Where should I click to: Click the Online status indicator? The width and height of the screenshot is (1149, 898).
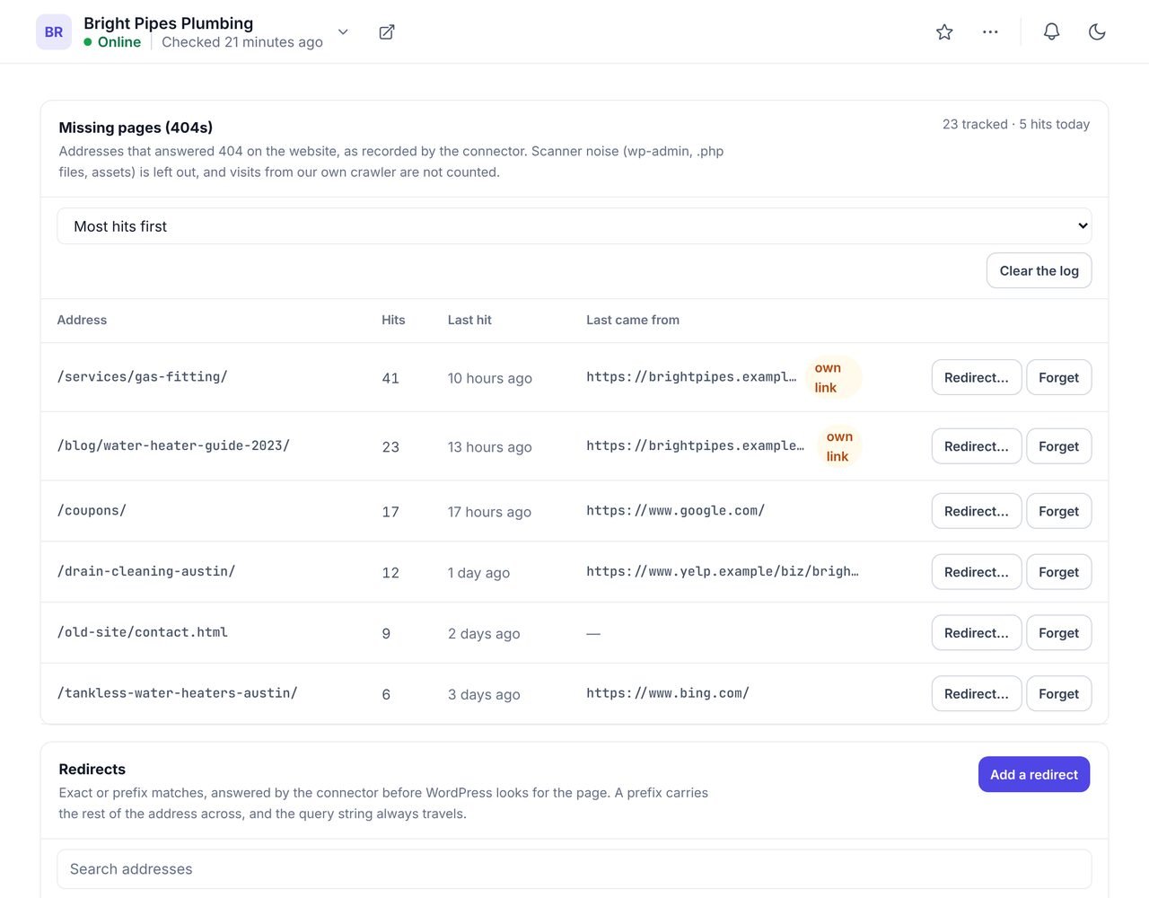click(x=112, y=42)
